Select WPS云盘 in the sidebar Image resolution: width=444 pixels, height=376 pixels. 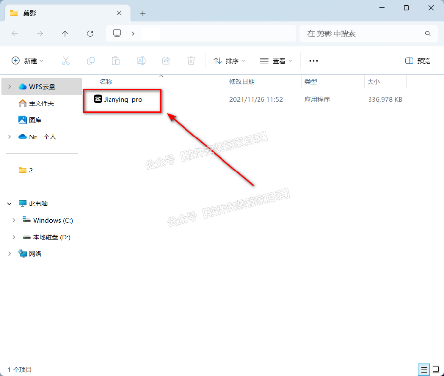[x=42, y=87]
